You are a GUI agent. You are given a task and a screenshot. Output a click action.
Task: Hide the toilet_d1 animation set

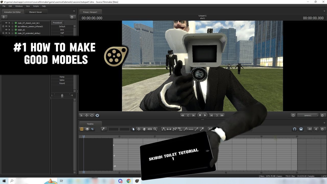6,30
